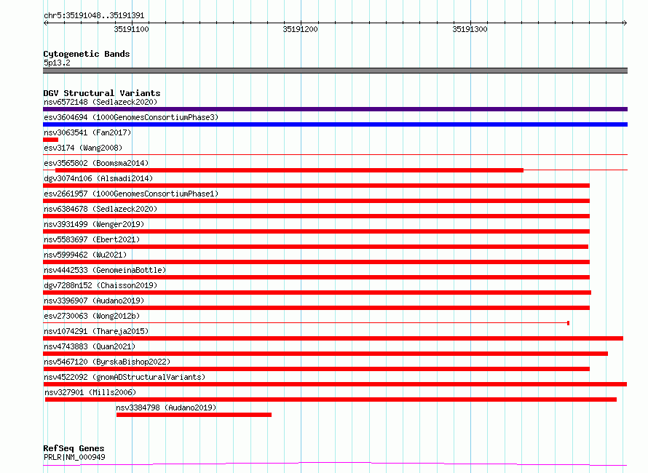Click esv2661957 (1000GenomesConsortiumPhase1) label

click(131, 194)
